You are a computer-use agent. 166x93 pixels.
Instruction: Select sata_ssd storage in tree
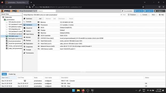coord(16,48)
